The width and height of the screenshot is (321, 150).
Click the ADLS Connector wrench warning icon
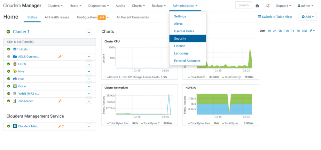pyautogui.click(x=60, y=56)
